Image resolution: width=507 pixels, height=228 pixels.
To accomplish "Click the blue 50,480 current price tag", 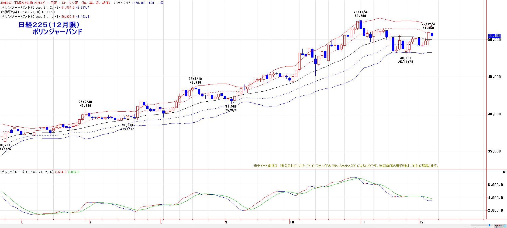I will 494,35.
